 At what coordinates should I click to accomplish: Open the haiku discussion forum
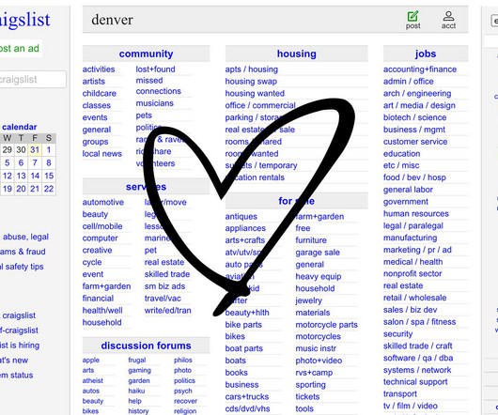136,391
